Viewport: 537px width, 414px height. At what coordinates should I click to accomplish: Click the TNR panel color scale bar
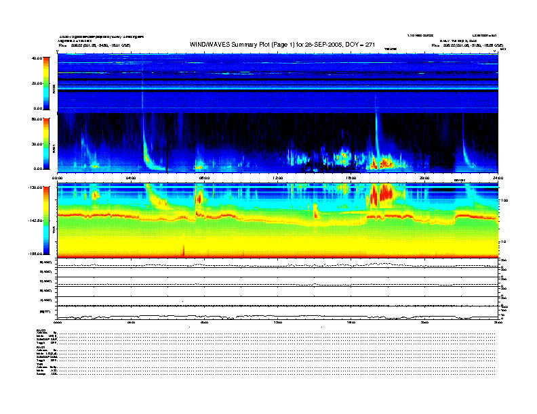click(46, 221)
